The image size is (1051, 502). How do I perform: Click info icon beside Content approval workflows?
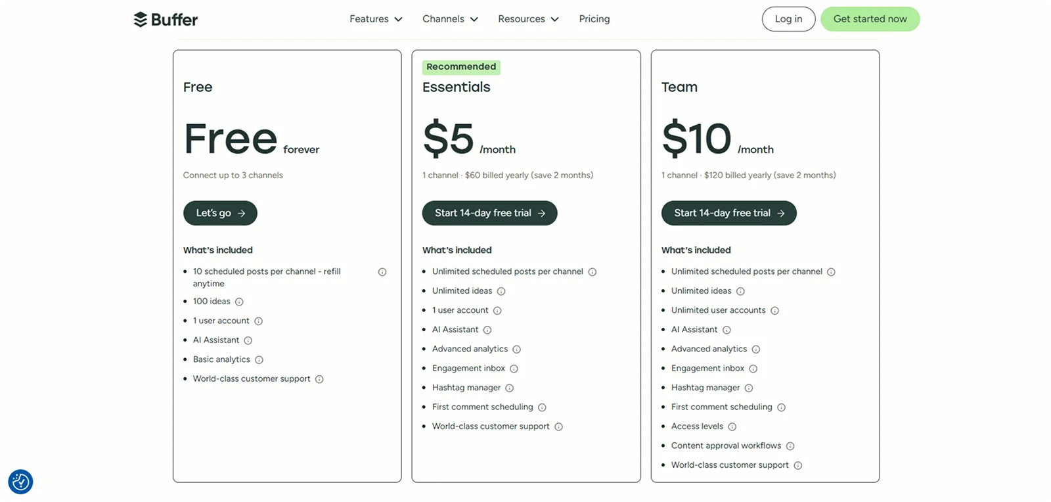click(790, 445)
